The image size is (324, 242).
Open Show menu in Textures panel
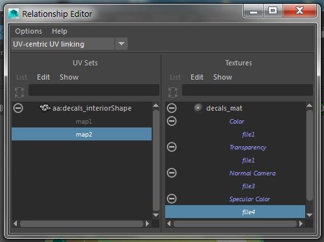coord(223,77)
